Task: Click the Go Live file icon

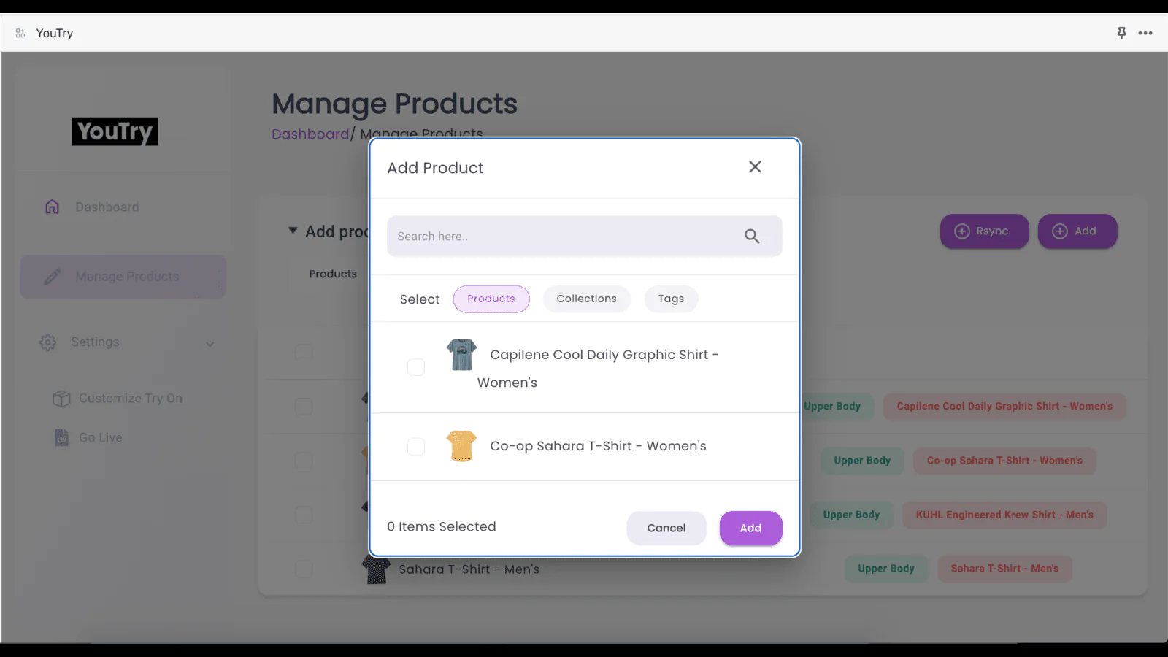Action: pos(62,437)
